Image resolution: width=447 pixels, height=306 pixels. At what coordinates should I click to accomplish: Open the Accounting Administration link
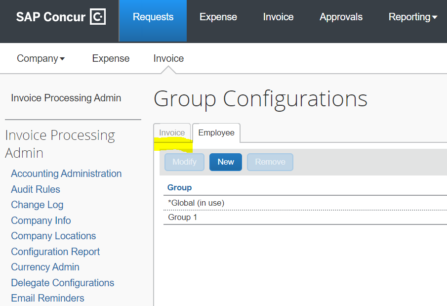(66, 174)
